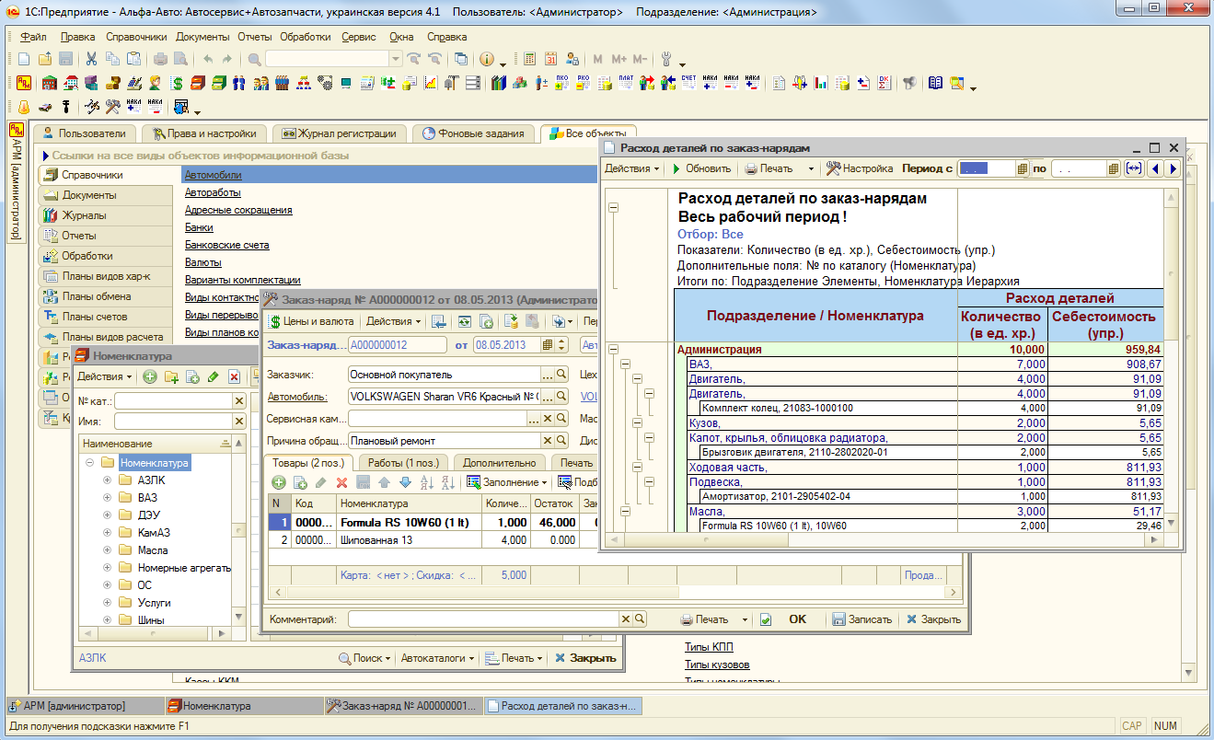Click sort ascending icon in Товары toolbar
The height and width of the screenshot is (740, 1214).
point(427,482)
